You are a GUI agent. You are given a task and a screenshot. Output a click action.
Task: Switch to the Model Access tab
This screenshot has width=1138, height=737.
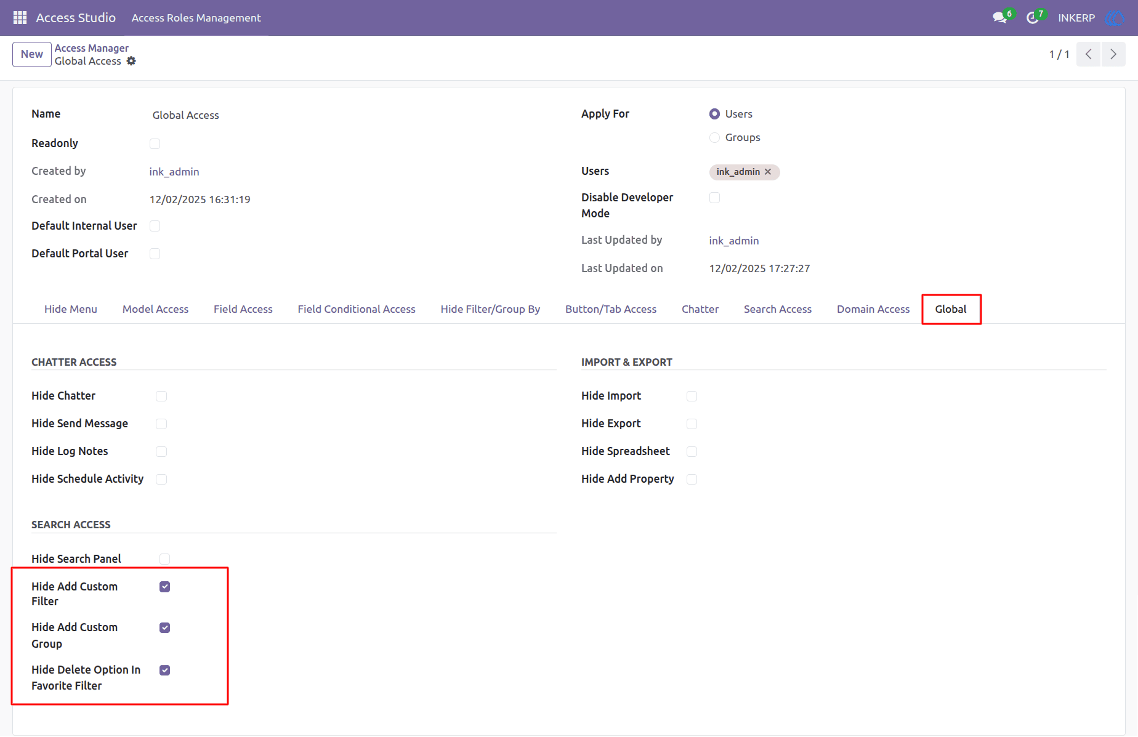click(155, 309)
